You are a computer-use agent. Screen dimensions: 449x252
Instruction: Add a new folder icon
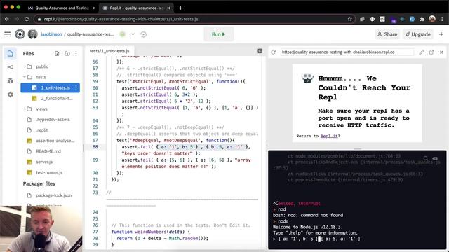[67, 53]
